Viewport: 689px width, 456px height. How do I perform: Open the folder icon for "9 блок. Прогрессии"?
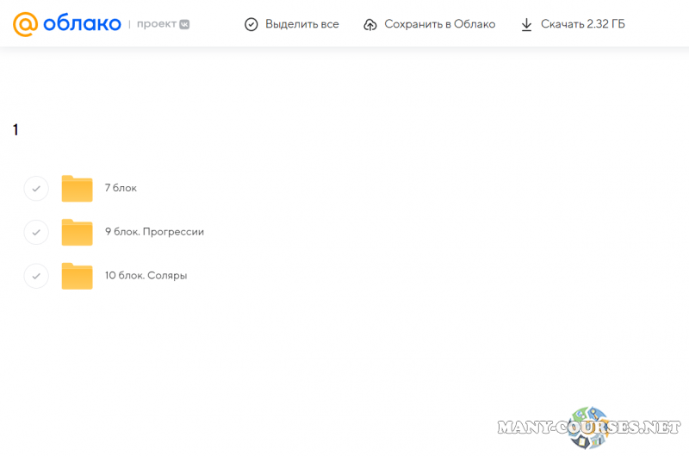(x=77, y=232)
